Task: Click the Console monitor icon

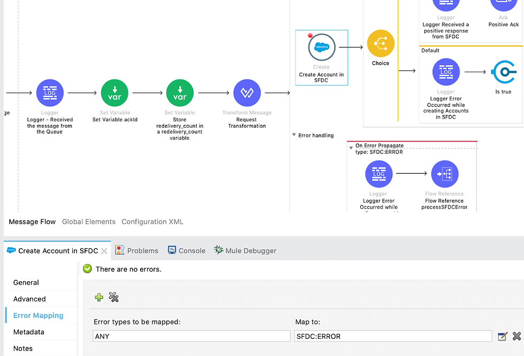Action: coord(172,250)
